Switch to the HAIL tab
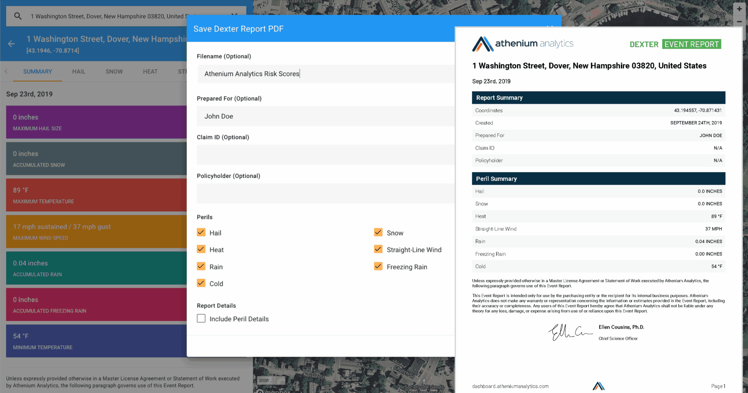Viewport: 748px width, 393px height. (79, 72)
